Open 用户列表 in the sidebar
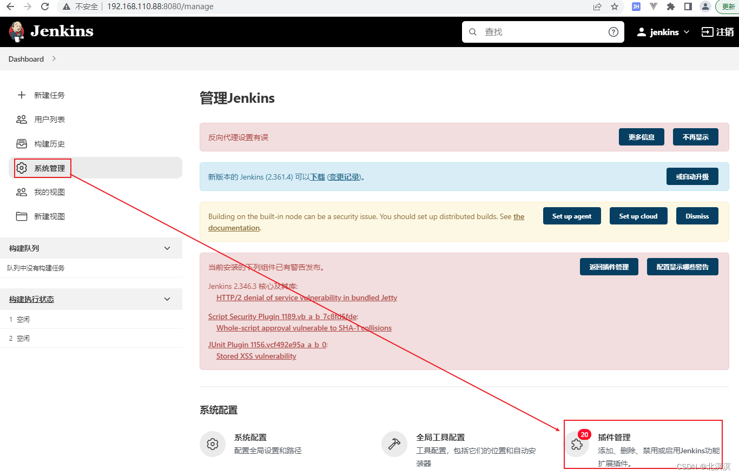Image resolution: width=739 pixels, height=476 pixels. pyautogui.click(x=95, y=119)
